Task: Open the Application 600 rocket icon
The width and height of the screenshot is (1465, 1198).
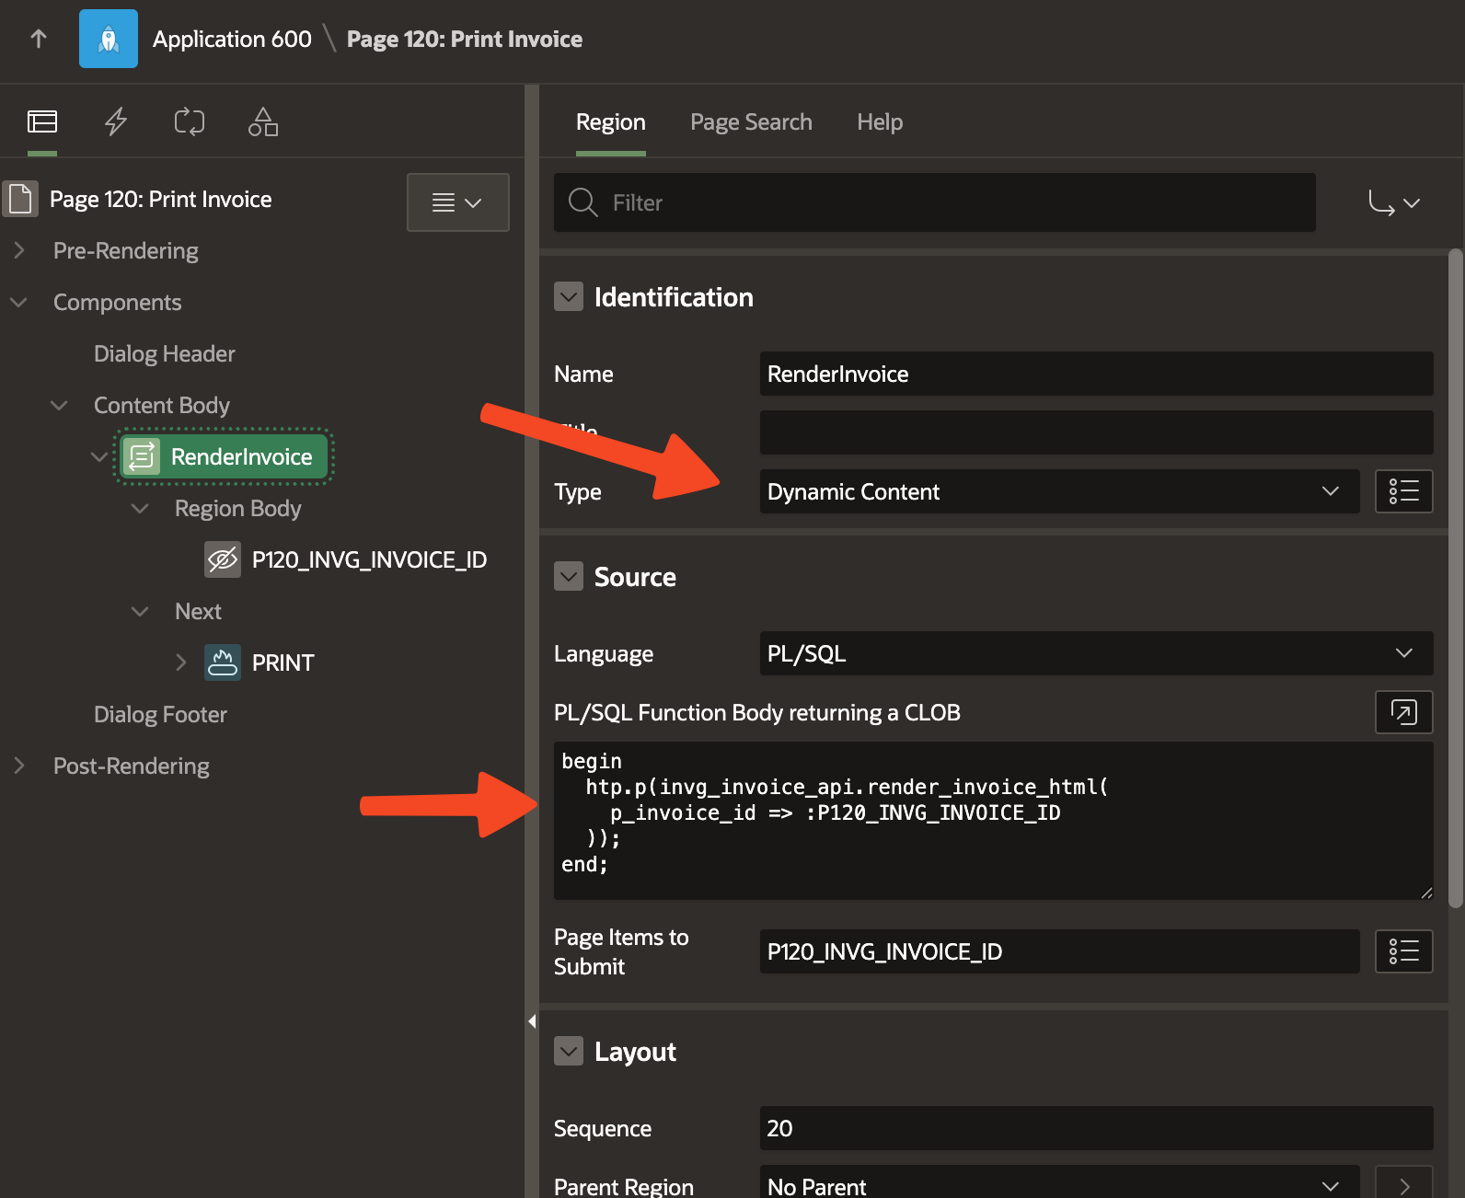Action: [109, 39]
